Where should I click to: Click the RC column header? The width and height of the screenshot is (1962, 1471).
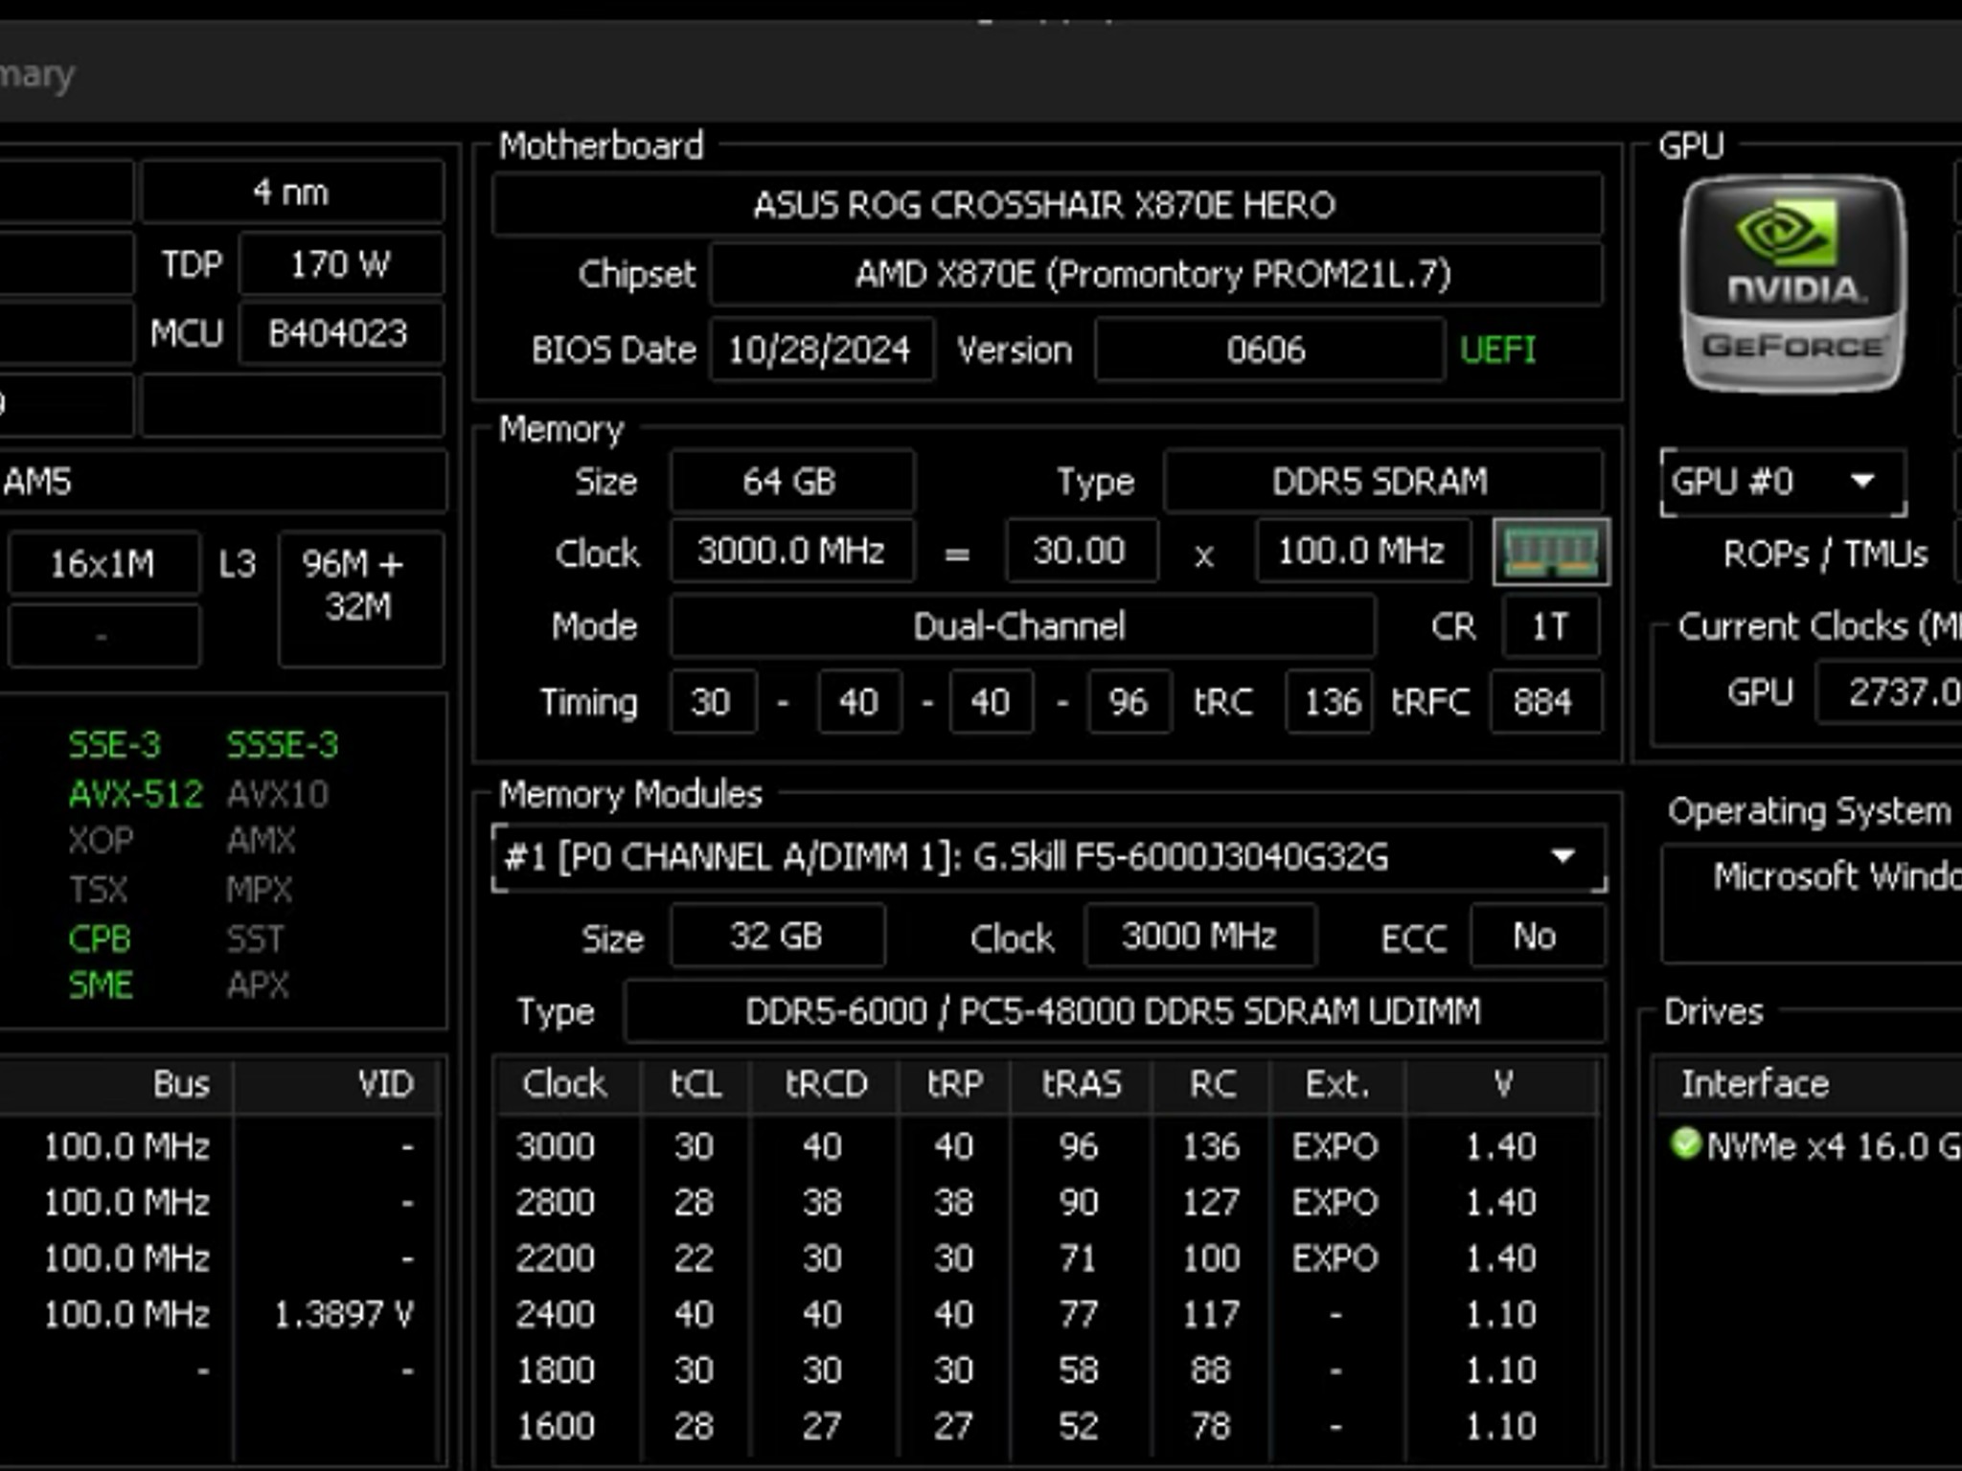1212,1085
